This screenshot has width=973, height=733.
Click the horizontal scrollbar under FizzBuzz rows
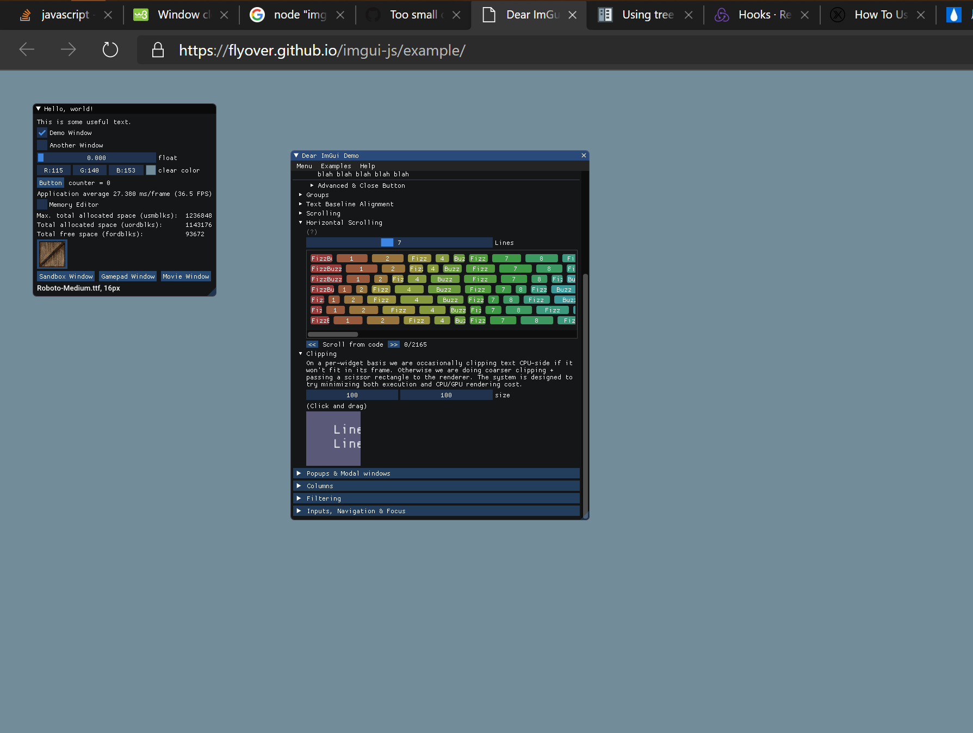coord(333,334)
